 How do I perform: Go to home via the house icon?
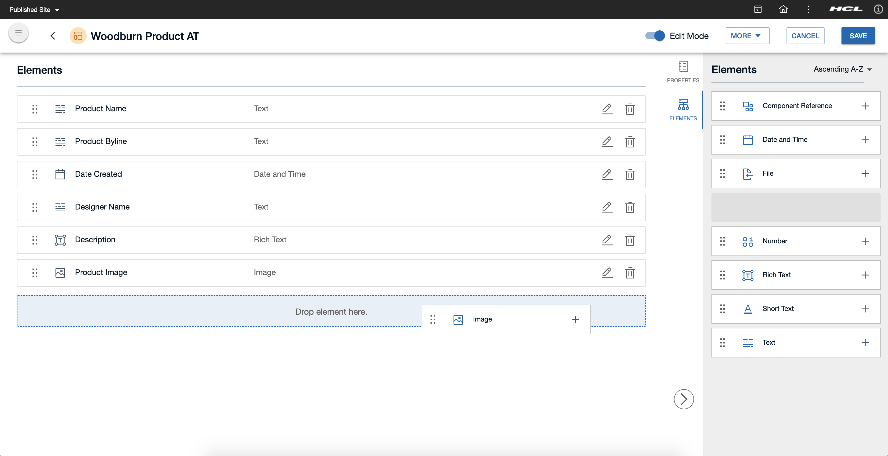point(783,9)
